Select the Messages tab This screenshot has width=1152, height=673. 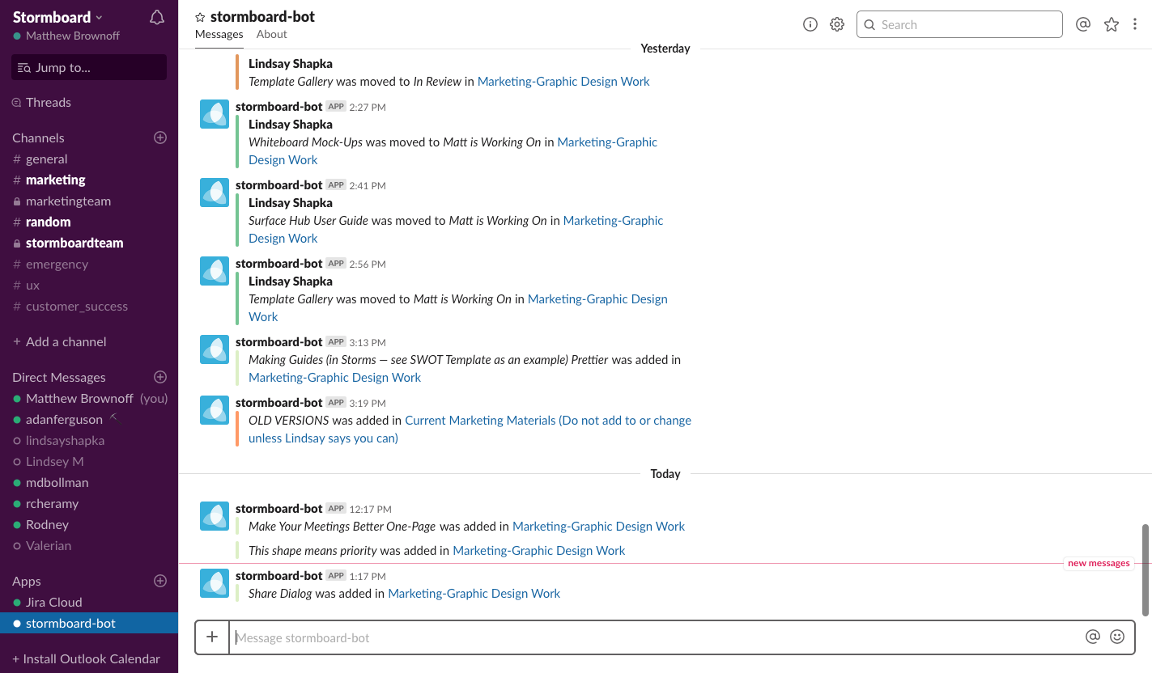coord(219,34)
